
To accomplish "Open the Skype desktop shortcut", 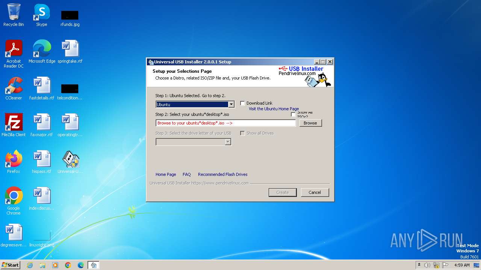I will pyautogui.click(x=41, y=15).
